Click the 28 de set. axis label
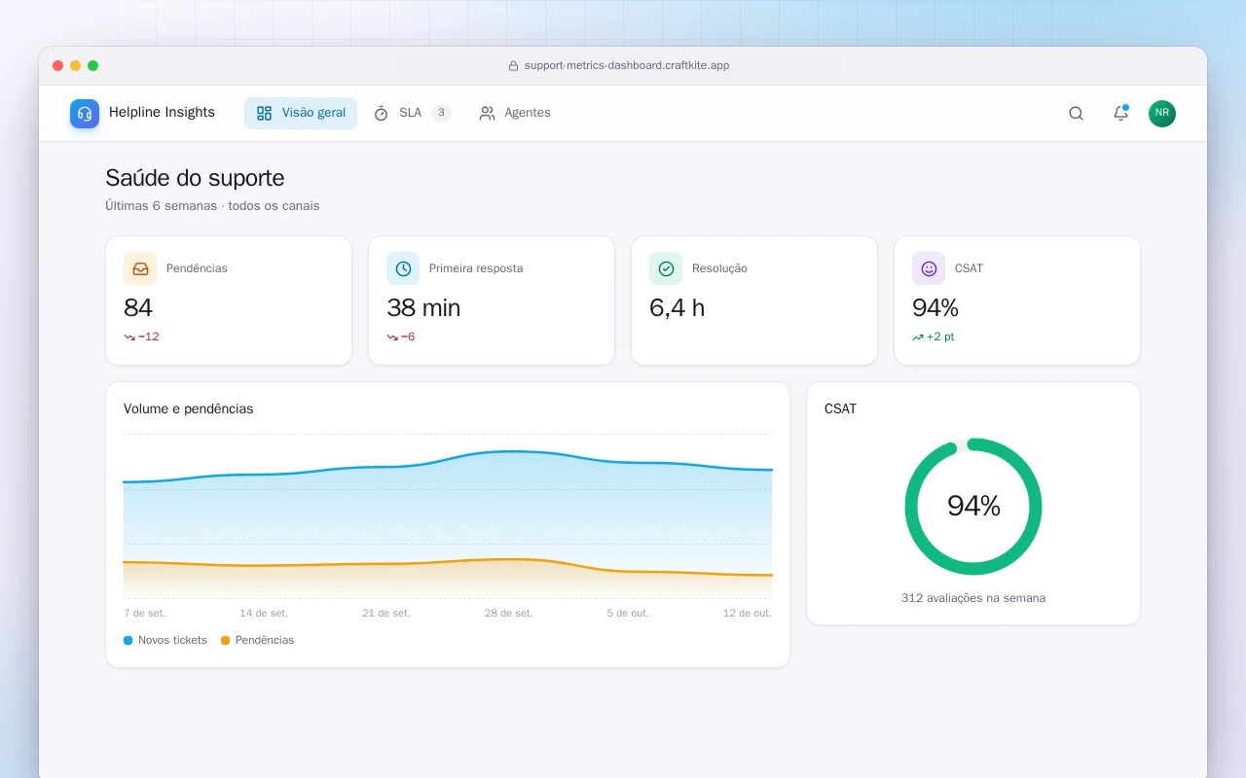Image resolution: width=1246 pixels, height=778 pixels. (508, 614)
